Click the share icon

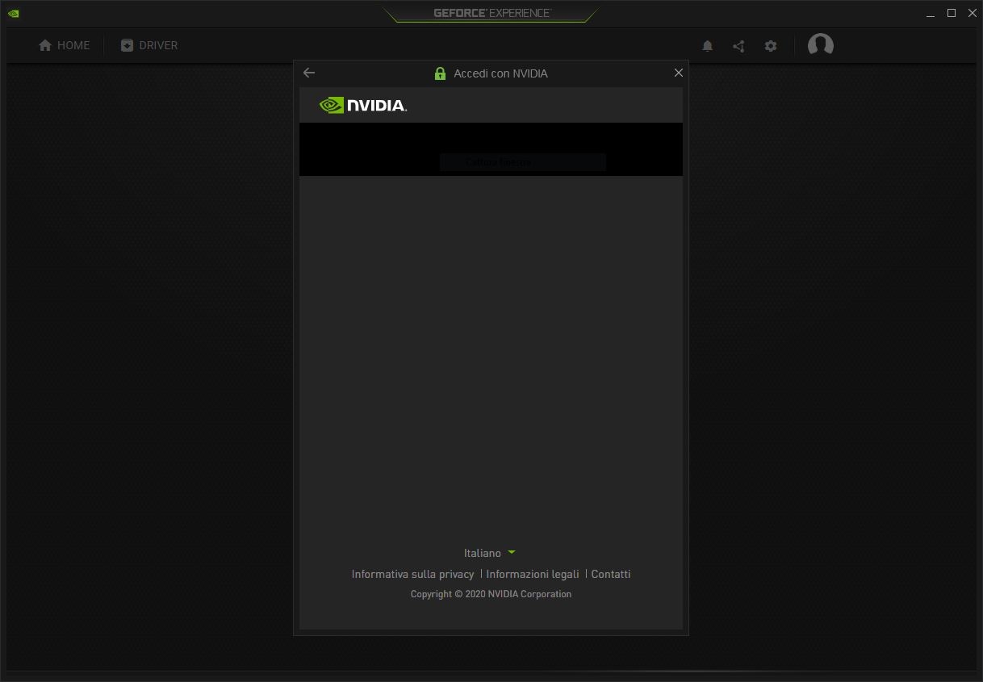[x=738, y=46]
